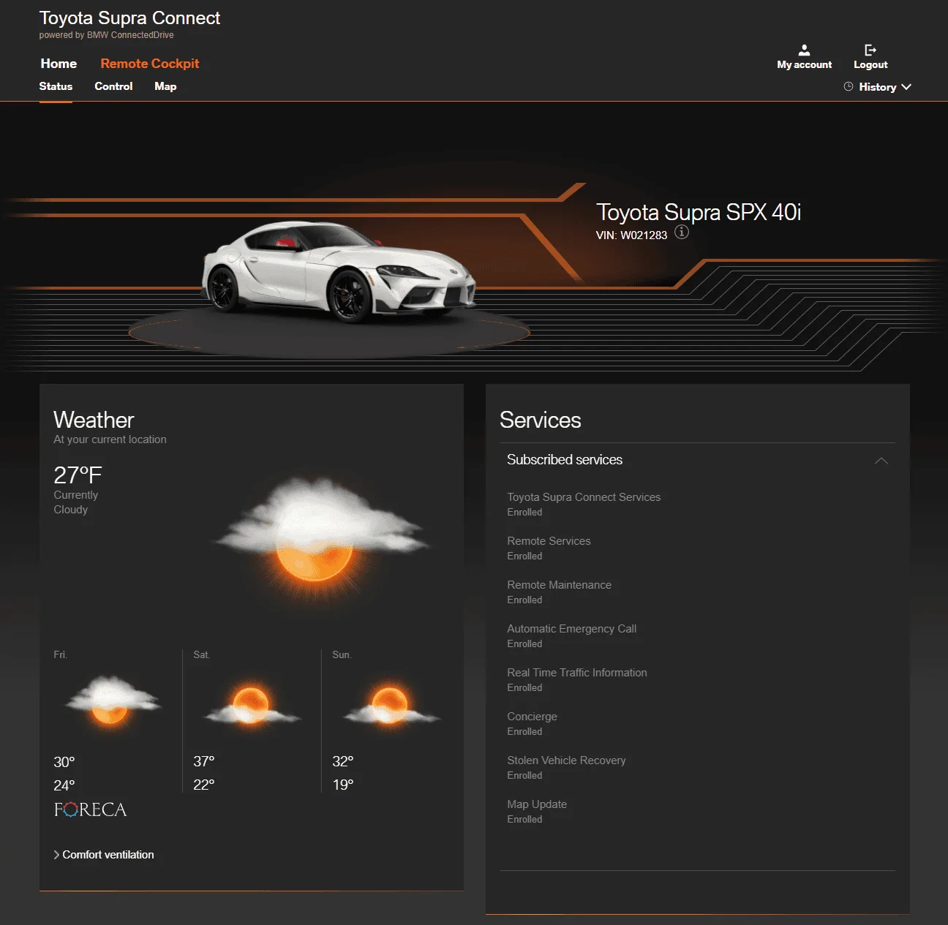The height and width of the screenshot is (925, 948).
Task: Open the Comfort ventilation link
Action: point(104,855)
